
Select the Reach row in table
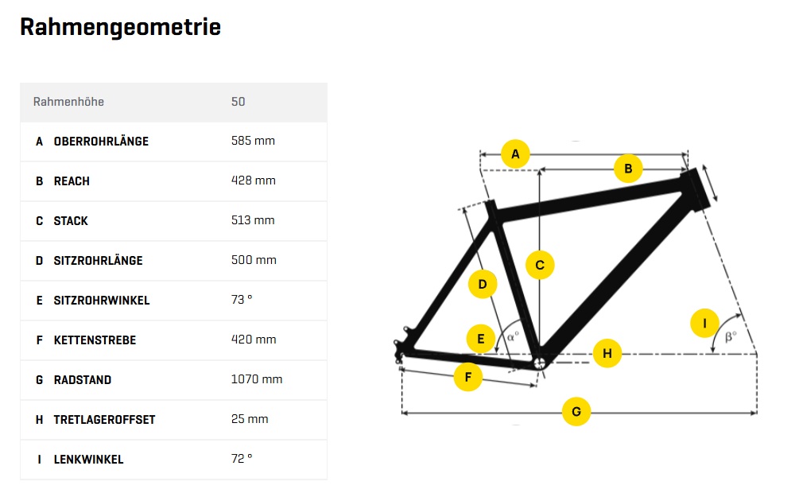pyautogui.click(x=173, y=181)
